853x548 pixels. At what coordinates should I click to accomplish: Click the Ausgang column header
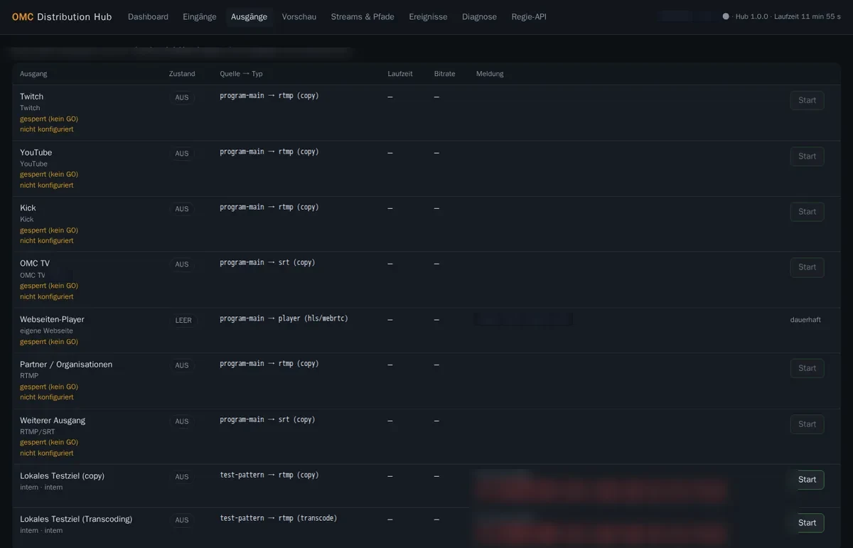coord(33,74)
